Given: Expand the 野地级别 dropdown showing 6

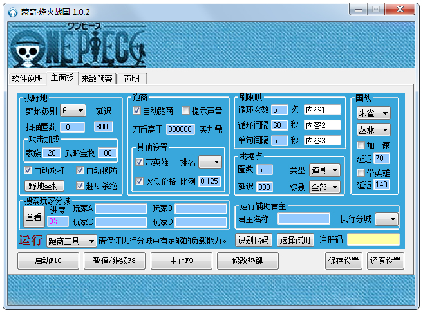Looking at the screenshot, I should point(73,111).
